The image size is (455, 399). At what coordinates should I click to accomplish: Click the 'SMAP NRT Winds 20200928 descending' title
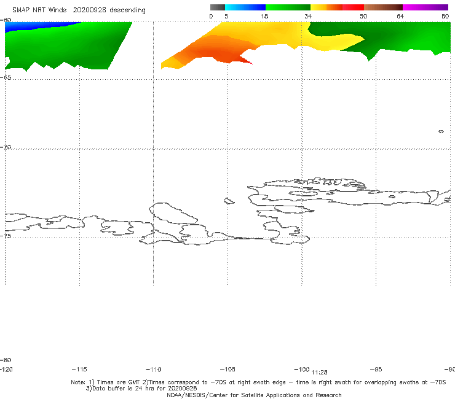coord(79,10)
